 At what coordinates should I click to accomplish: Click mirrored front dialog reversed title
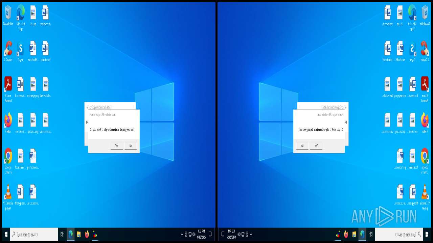331,114
